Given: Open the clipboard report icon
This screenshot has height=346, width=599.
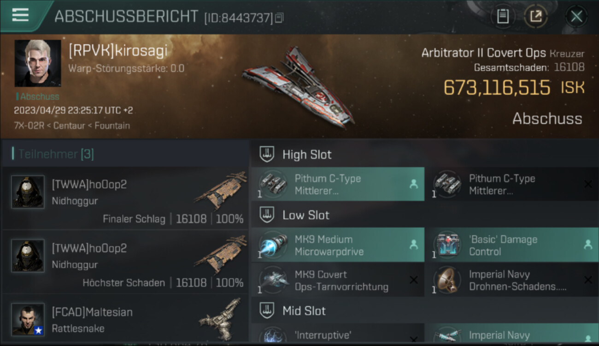Looking at the screenshot, I should click(x=503, y=17).
